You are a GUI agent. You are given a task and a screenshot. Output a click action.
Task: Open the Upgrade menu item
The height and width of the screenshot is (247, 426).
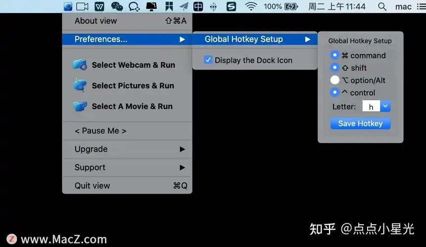coord(127,149)
